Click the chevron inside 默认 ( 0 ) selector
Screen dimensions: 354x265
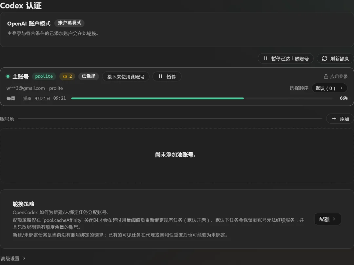click(x=341, y=88)
